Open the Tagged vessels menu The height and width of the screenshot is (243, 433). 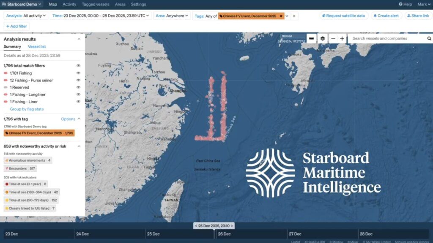pyautogui.click(x=95, y=4)
